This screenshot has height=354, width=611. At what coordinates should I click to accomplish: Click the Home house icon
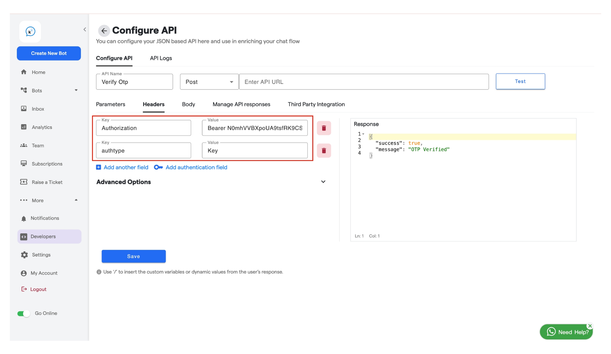point(24,72)
